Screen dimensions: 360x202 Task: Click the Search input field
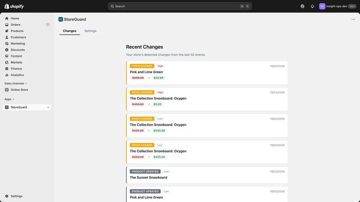pos(180,6)
